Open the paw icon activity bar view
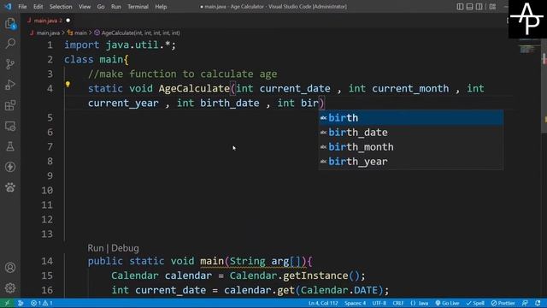The height and width of the screenshot is (308, 547). (x=10, y=187)
